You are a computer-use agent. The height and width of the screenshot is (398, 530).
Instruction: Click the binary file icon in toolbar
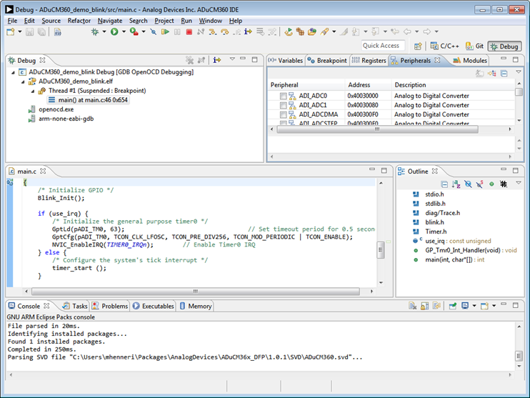click(58, 31)
